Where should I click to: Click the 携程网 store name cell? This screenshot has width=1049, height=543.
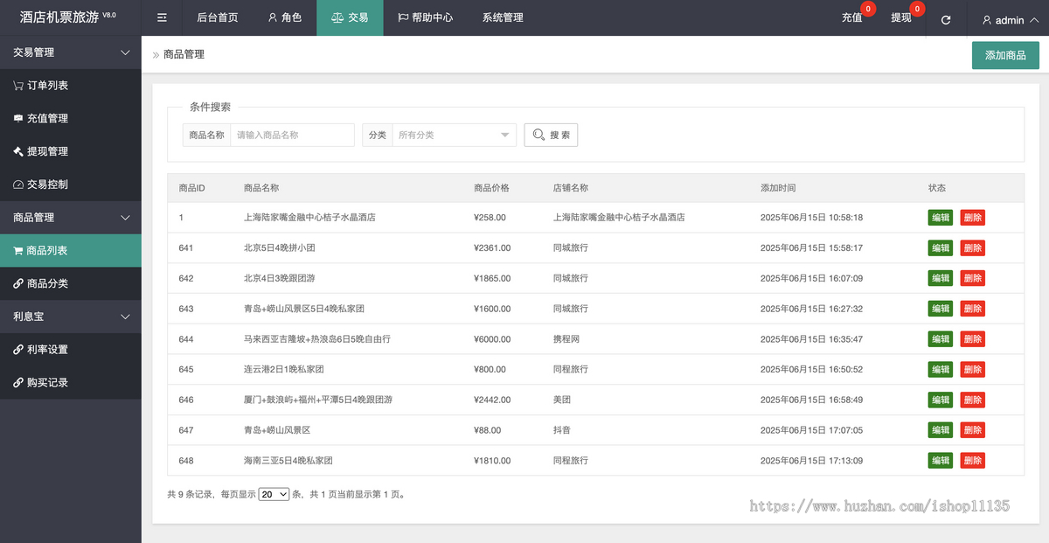click(x=566, y=339)
